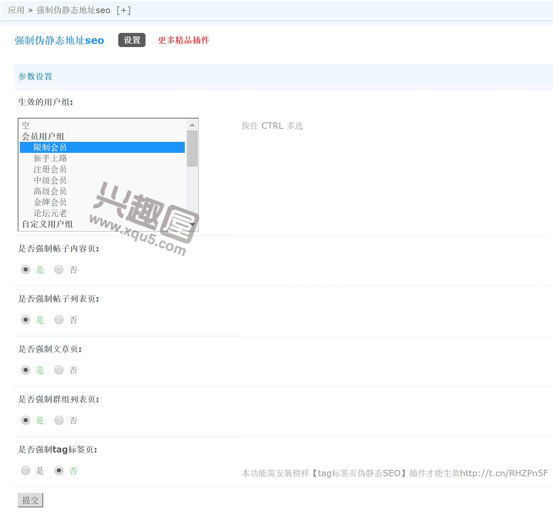The width and height of the screenshot is (553, 513).
Task: Select 新手上路 in the user group list
Action: click(x=102, y=158)
